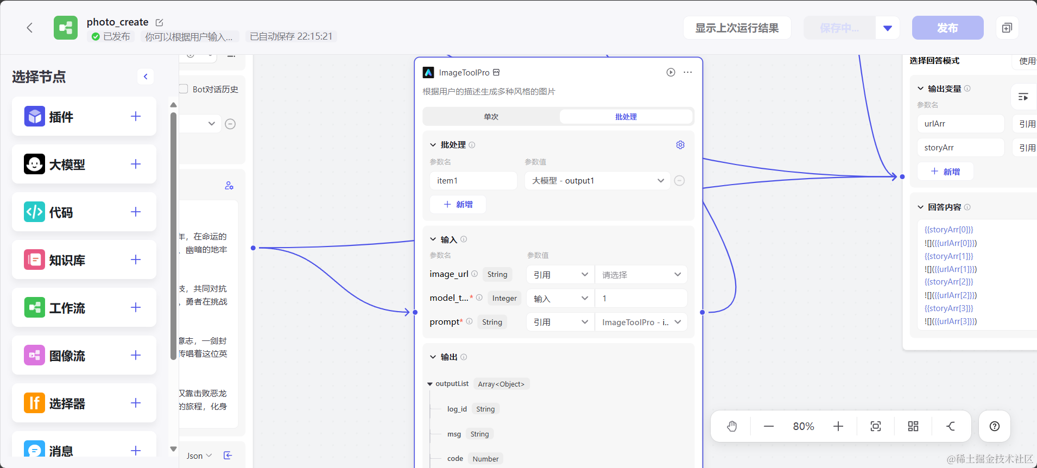Viewport: 1037px width, 468px height.
Task: Click the item1 parameter name field
Action: 473,181
